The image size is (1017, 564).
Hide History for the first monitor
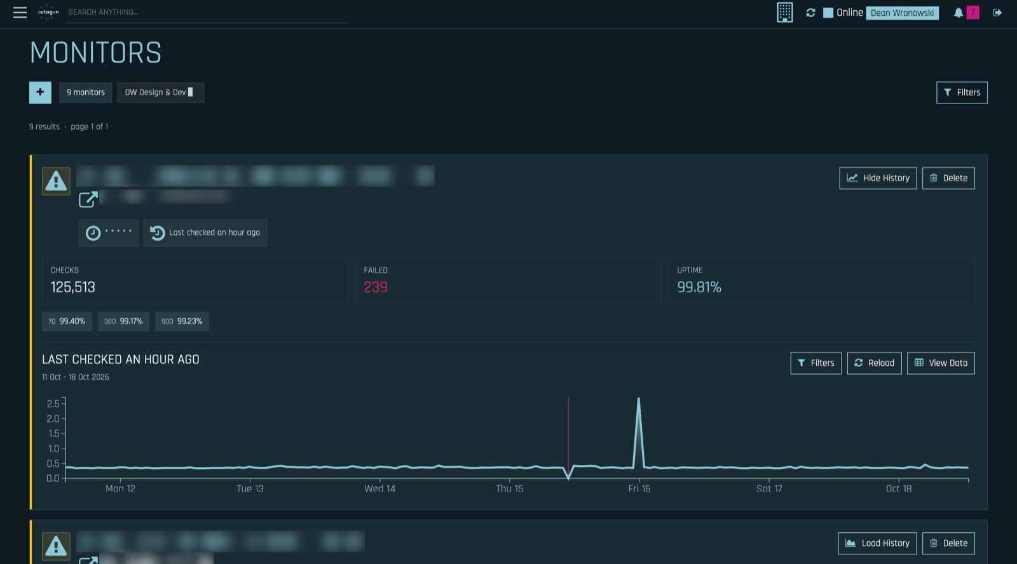878,178
